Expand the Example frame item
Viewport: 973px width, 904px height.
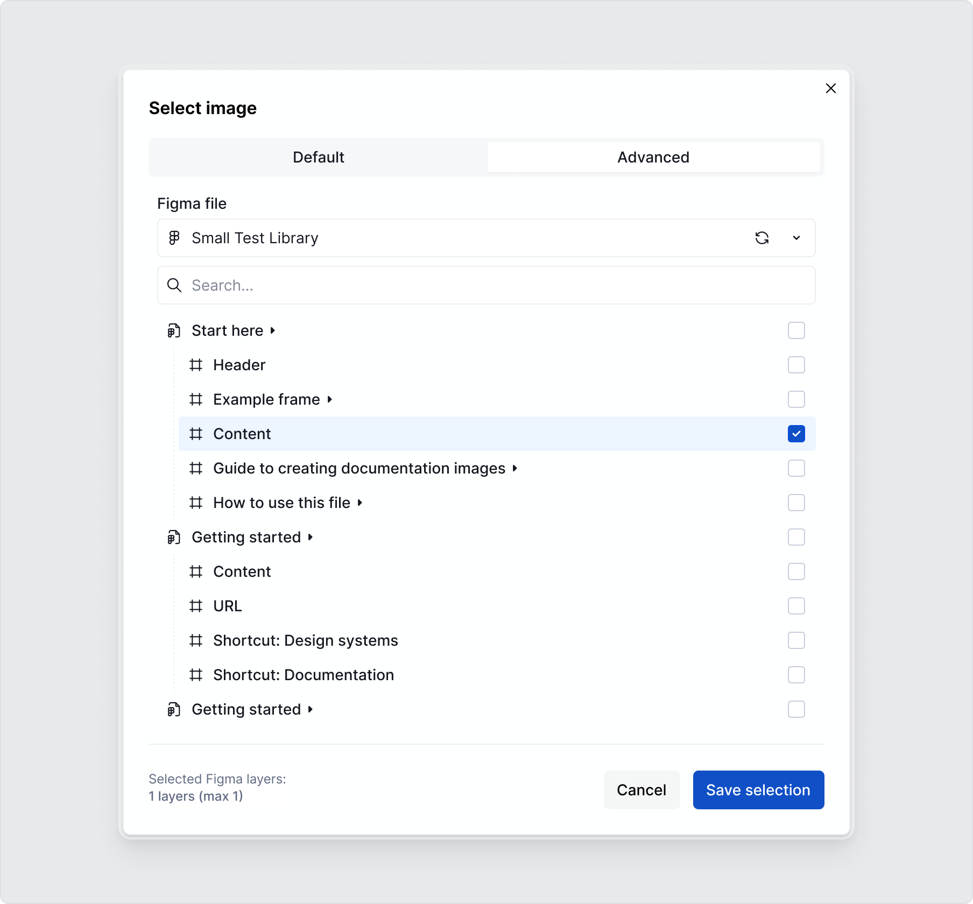pos(329,399)
